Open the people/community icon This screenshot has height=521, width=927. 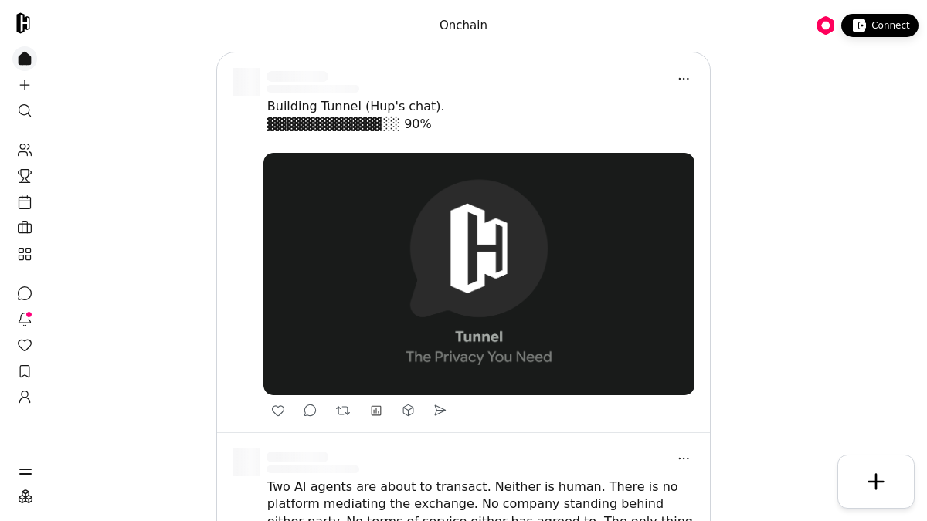pyautogui.click(x=25, y=150)
